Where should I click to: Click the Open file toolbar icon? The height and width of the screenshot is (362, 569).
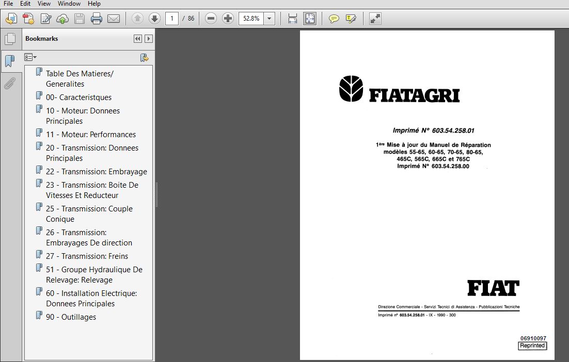click(x=11, y=19)
